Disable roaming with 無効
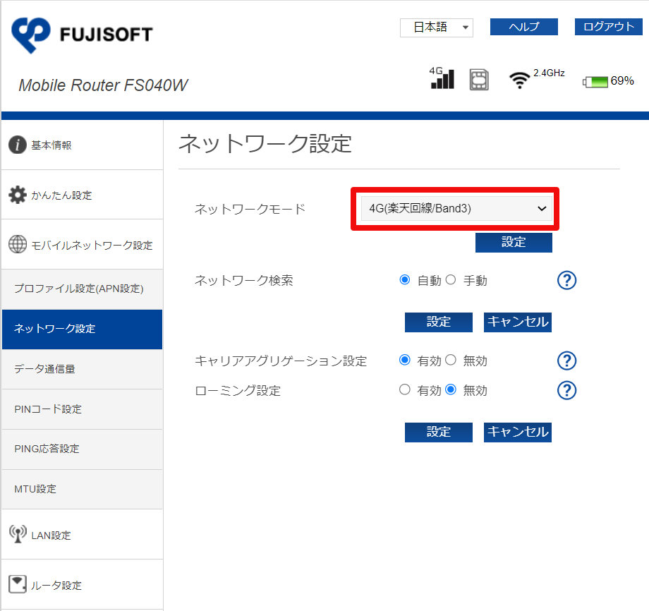 451,389
